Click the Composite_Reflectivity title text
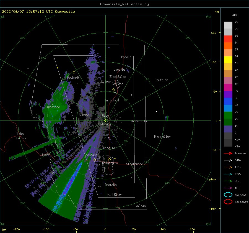 click(124, 4)
